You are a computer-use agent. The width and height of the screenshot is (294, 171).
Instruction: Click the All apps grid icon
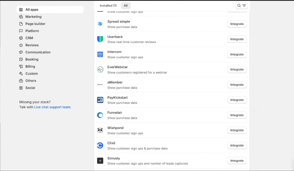click(x=21, y=10)
